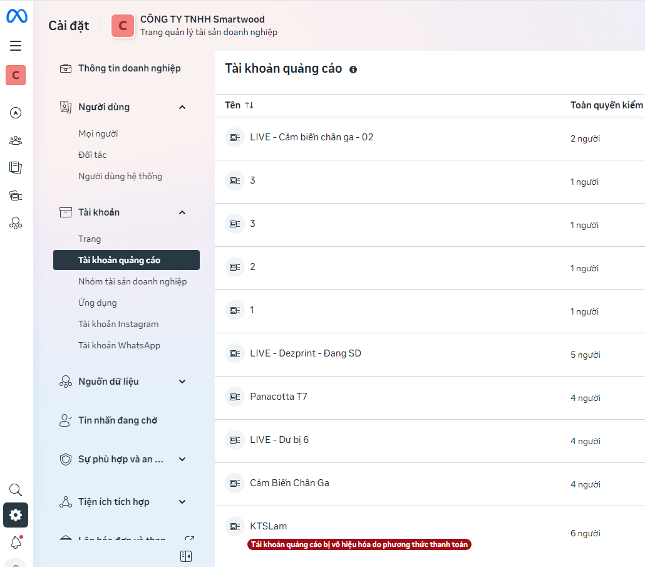Collapse the Người dùng section
This screenshot has width=645, height=567.
182,107
